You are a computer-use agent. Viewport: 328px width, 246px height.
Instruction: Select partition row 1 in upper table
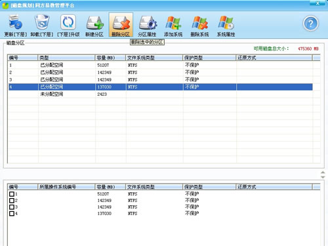coord(161,65)
